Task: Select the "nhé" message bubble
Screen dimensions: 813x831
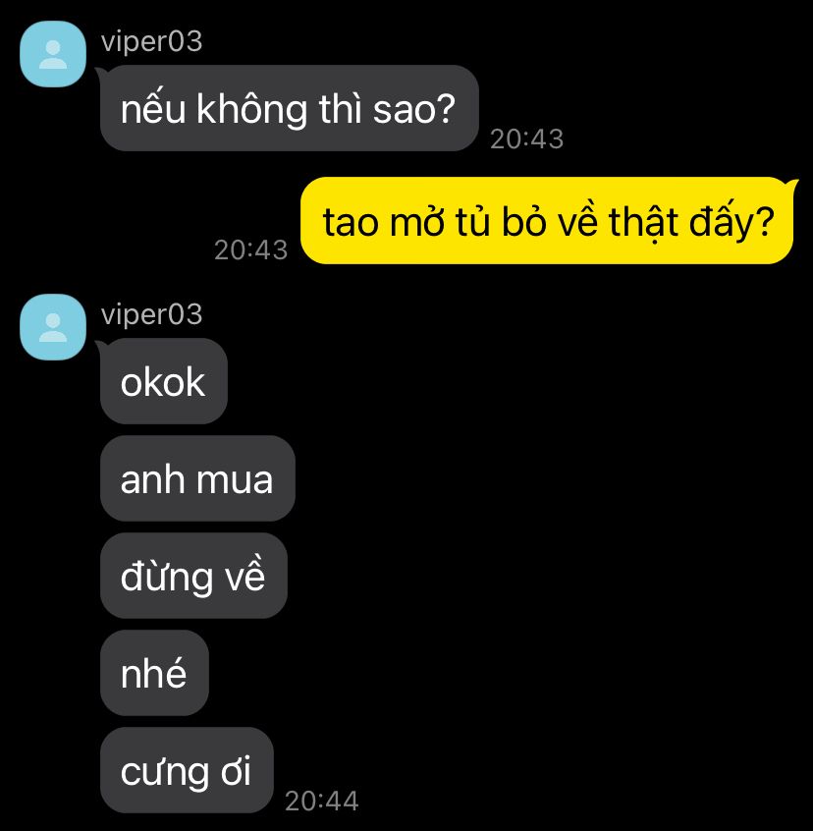Action: click(154, 673)
